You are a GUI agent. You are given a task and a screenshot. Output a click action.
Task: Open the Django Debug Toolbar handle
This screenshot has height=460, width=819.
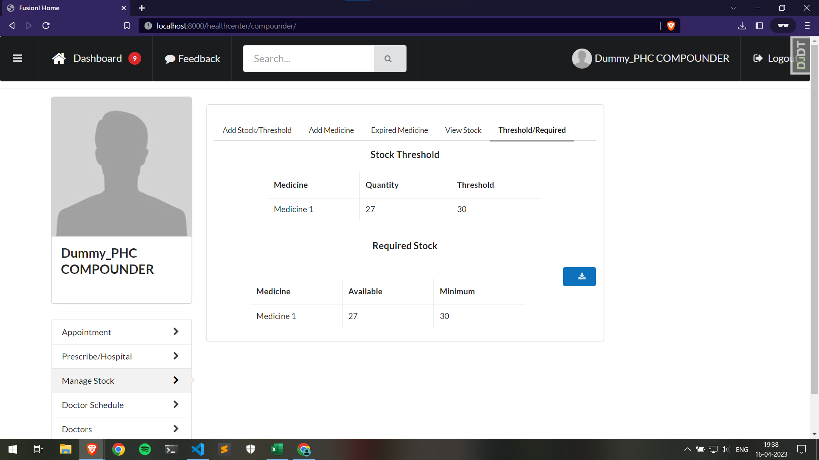800,55
